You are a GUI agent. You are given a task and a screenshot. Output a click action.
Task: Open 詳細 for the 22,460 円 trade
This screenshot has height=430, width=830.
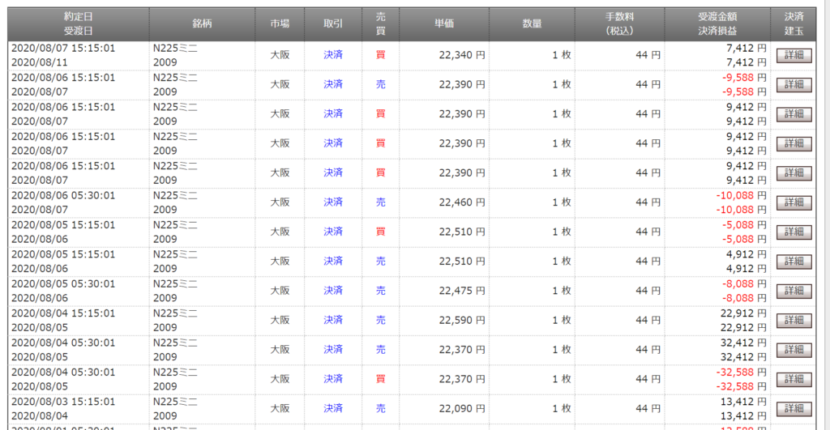pos(794,202)
